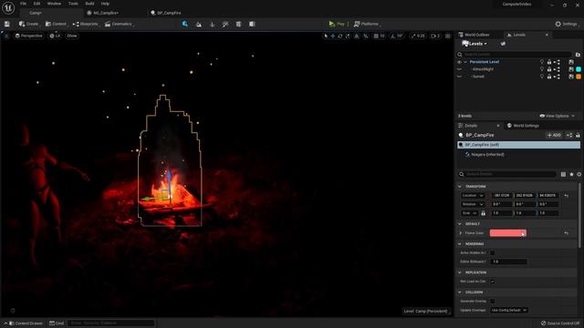Check the Actor Hidden In Game checkbox
Screen dimensions: 584x328
tap(493, 253)
